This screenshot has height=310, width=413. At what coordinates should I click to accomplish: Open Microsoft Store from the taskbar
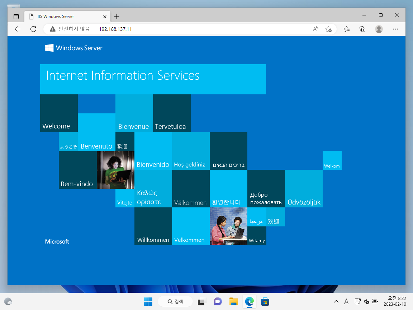[x=265, y=301]
